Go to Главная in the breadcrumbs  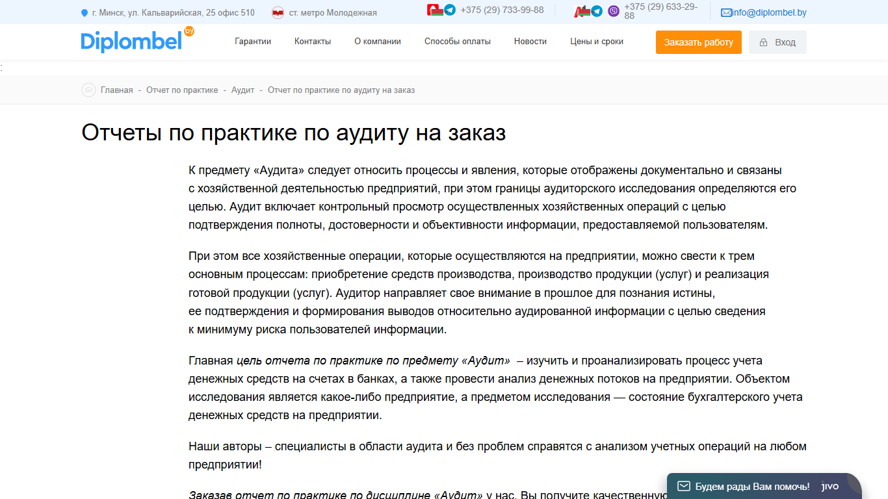tap(117, 90)
